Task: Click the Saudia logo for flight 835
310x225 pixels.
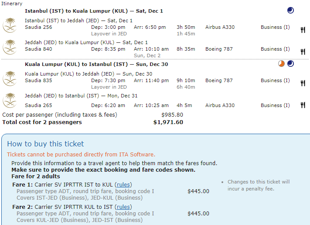Action: coord(9,78)
